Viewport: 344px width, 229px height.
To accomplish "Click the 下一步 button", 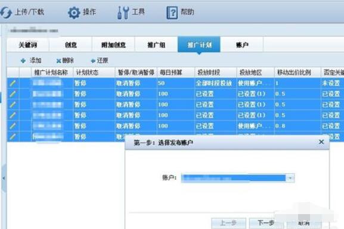I will click(x=266, y=223).
